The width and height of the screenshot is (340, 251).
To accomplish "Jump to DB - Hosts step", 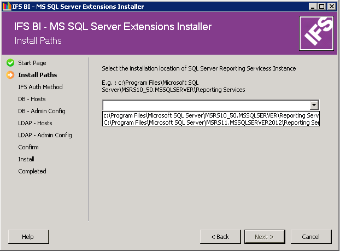I will click(x=32, y=99).
